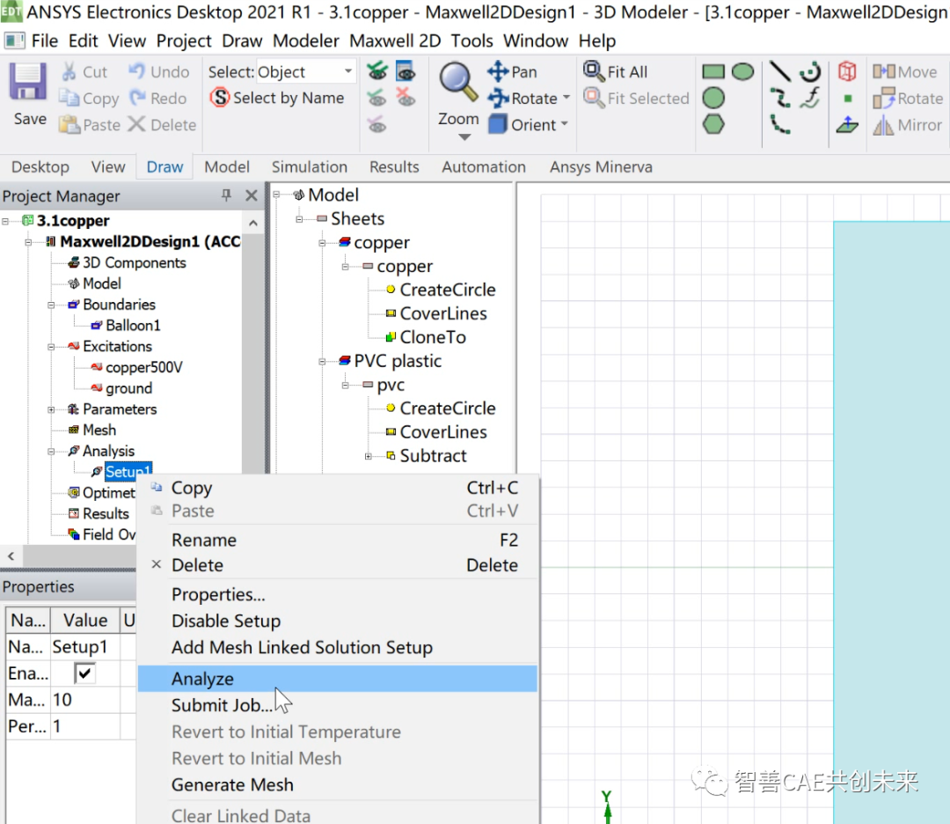Open the Maxwell 2D menu
The image size is (950, 824).
coord(395,40)
